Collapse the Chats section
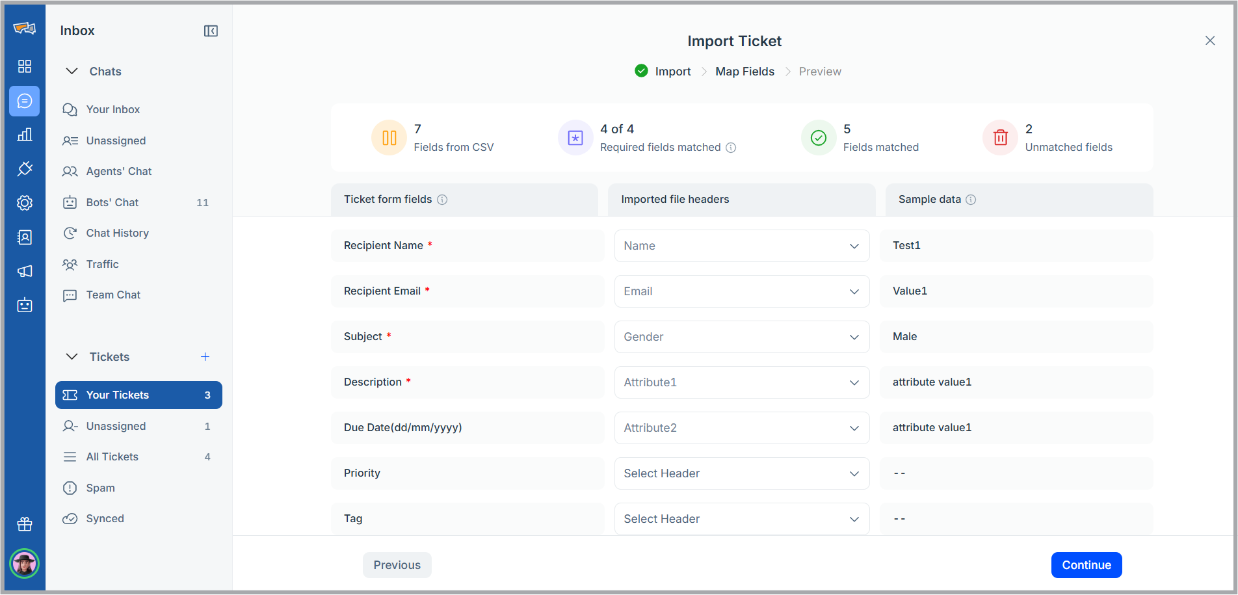Image resolution: width=1238 pixels, height=595 pixels. (x=72, y=72)
